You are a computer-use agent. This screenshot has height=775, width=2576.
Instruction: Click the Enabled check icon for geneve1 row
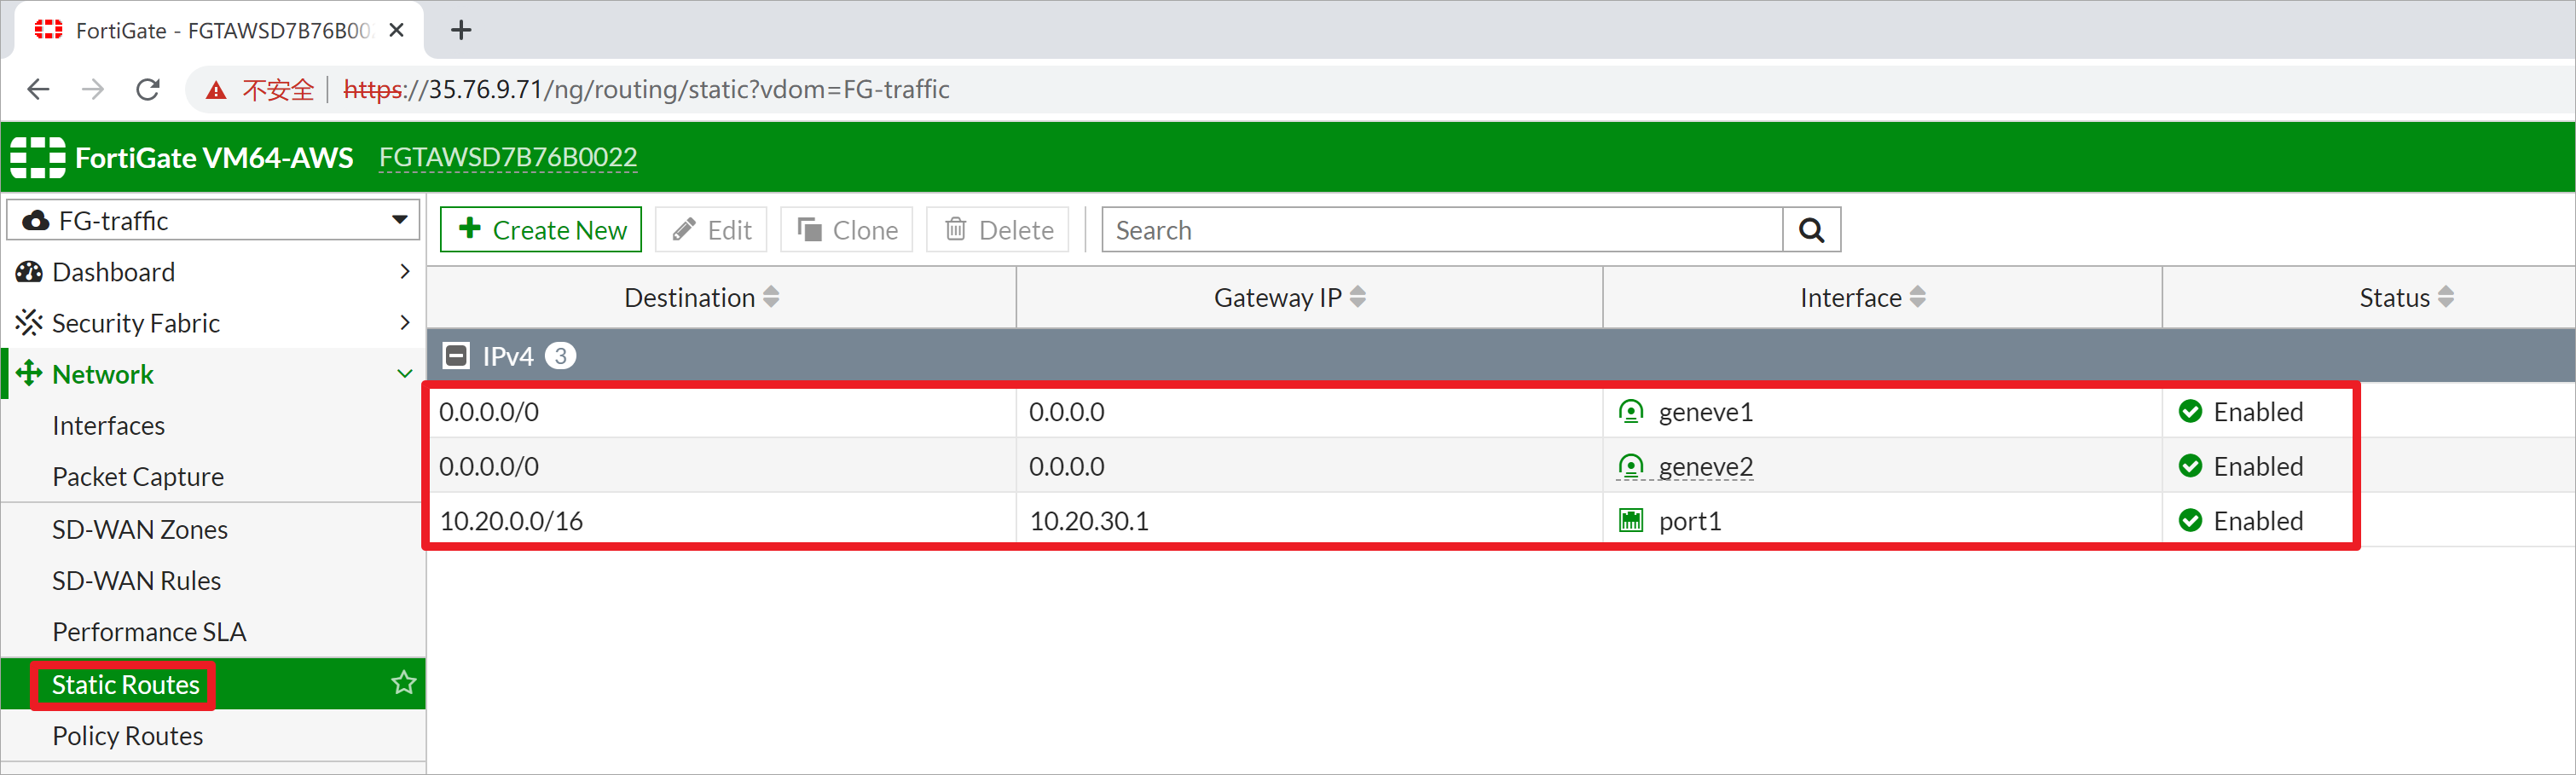(2189, 412)
